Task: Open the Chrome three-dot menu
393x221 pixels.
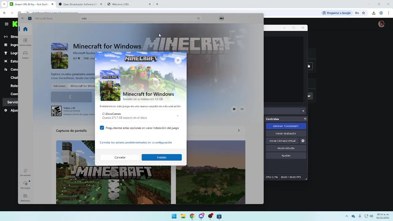Action: click(388, 13)
